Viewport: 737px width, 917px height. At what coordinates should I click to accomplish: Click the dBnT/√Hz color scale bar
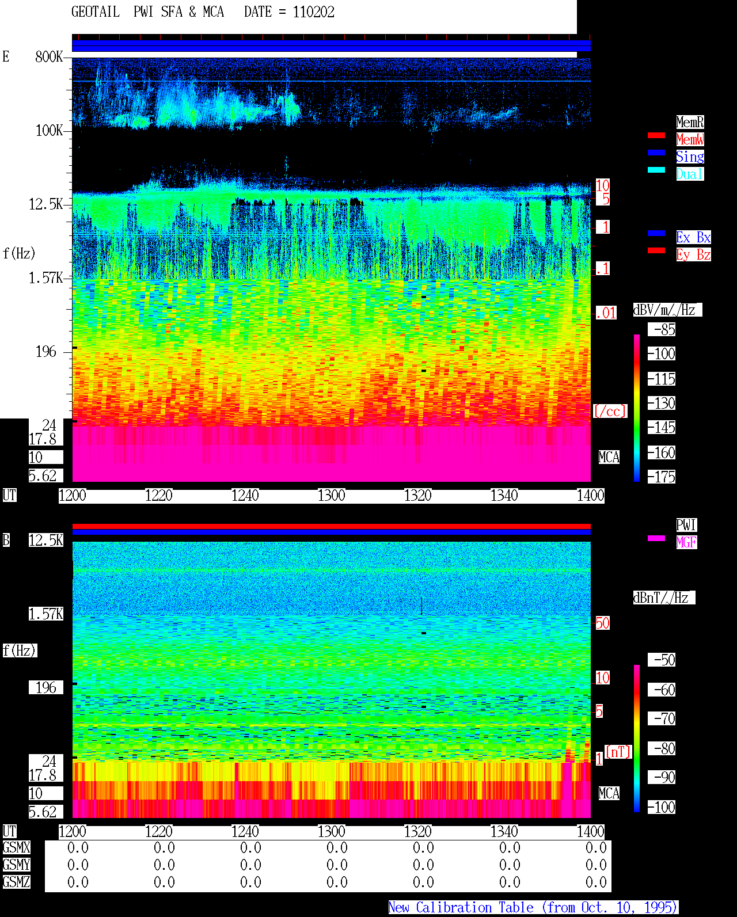[x=637, y=739]
